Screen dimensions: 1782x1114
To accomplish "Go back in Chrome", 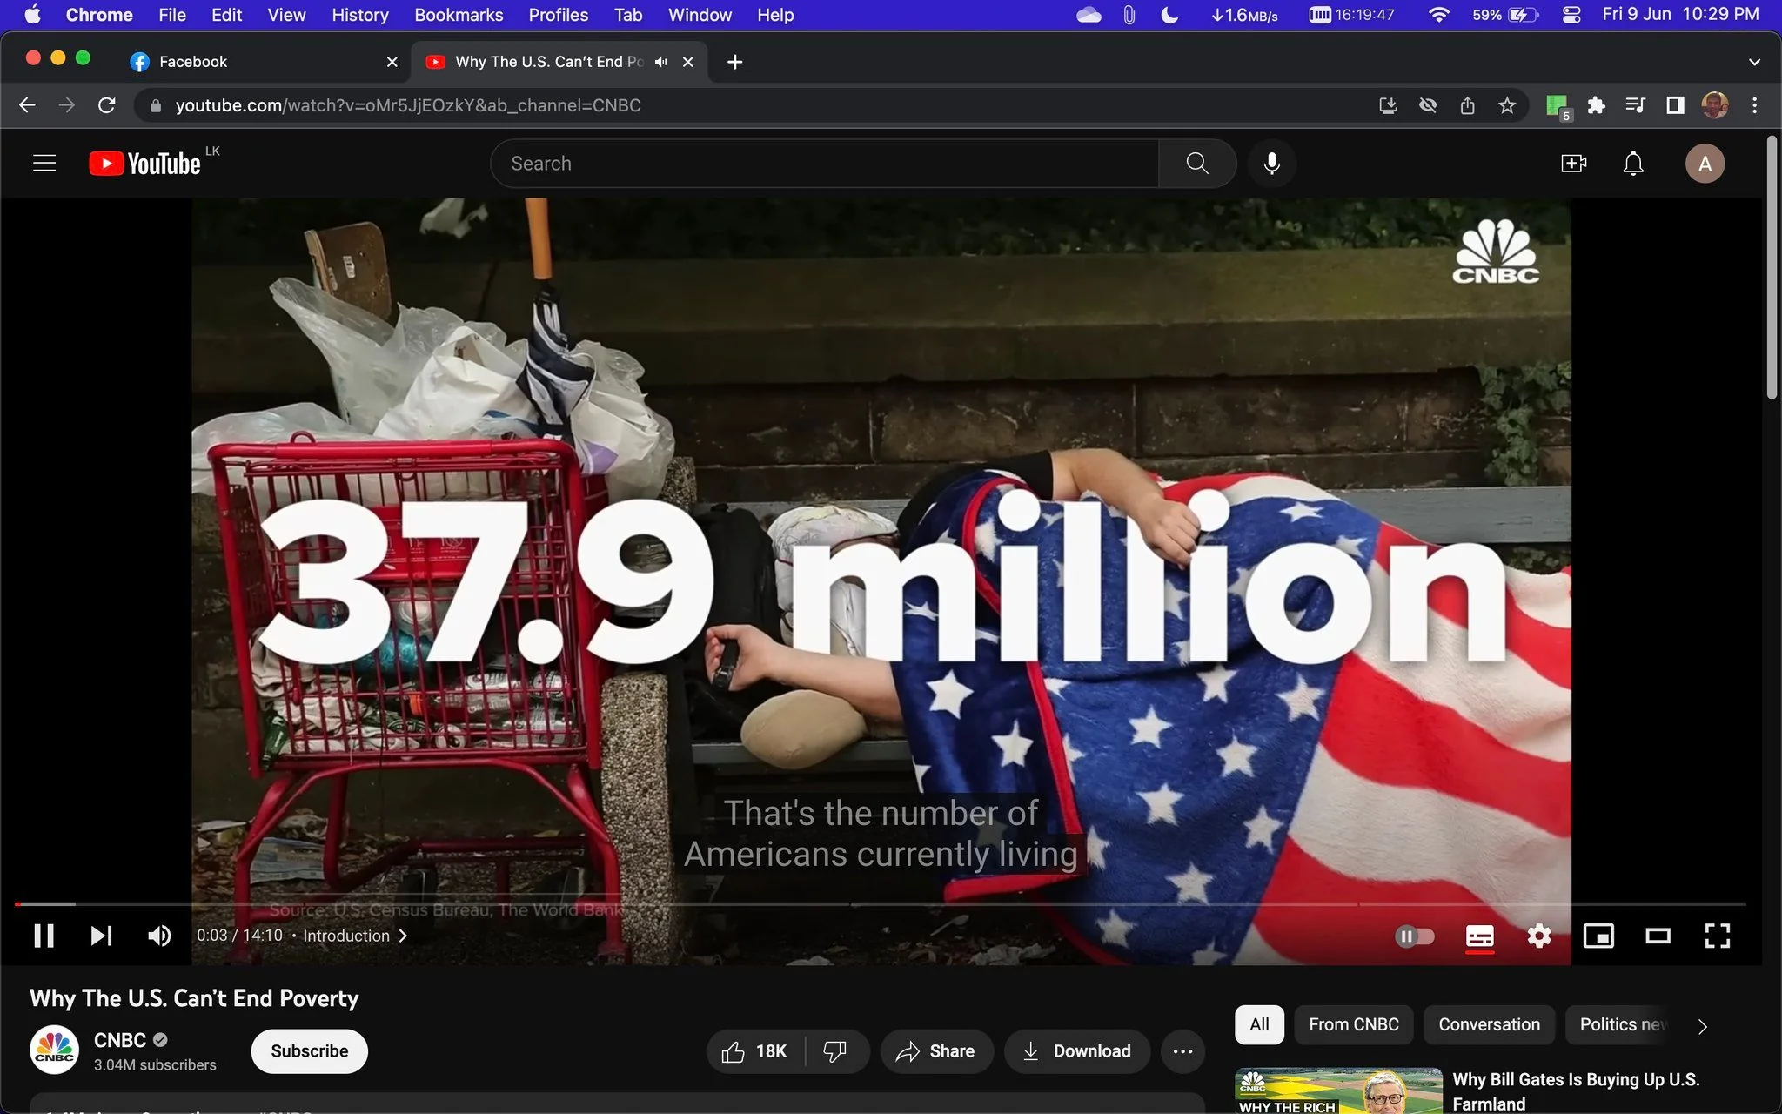I will (x=27, y=105).
